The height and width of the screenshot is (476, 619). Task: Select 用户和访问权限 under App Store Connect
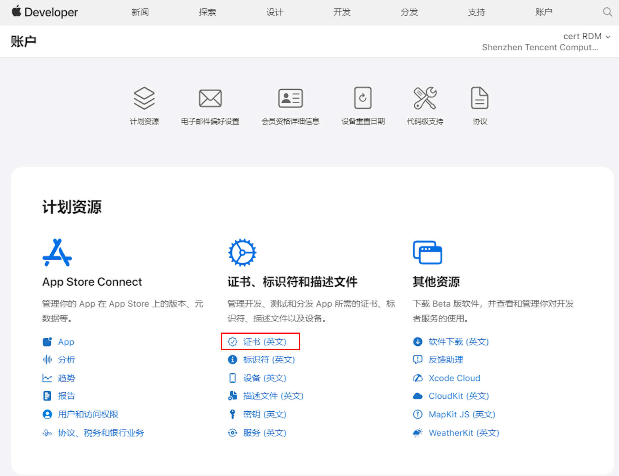coord(88,414)
